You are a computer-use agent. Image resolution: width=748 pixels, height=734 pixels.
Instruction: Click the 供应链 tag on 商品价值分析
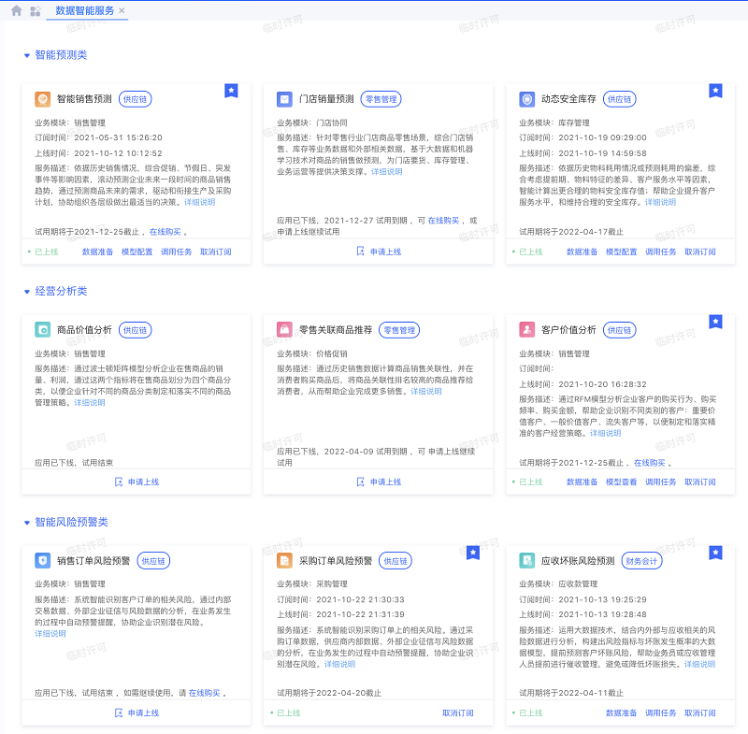click(x=136, y=329)
